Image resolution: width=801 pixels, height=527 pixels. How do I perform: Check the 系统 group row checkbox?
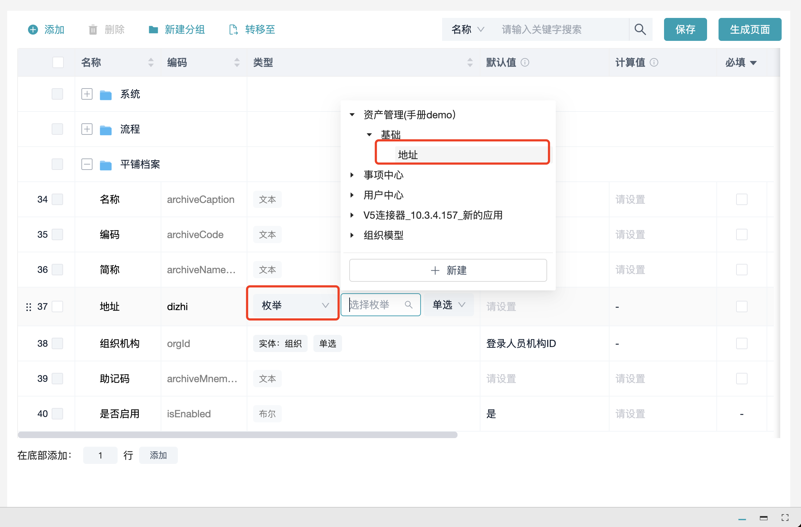(x=57, y=94)
